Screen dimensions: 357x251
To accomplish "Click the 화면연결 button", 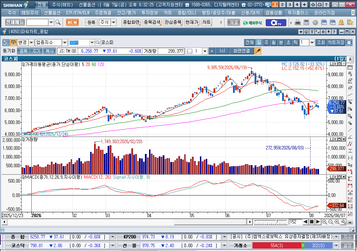I will 242,51.
